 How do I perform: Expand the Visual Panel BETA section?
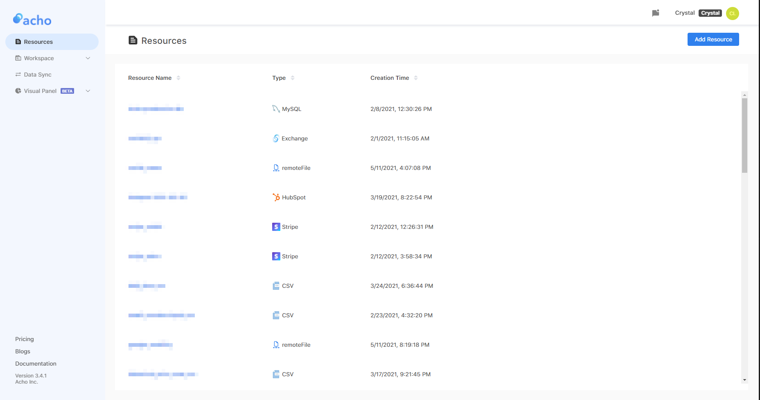pyautogui.click(x=88, y=90)
